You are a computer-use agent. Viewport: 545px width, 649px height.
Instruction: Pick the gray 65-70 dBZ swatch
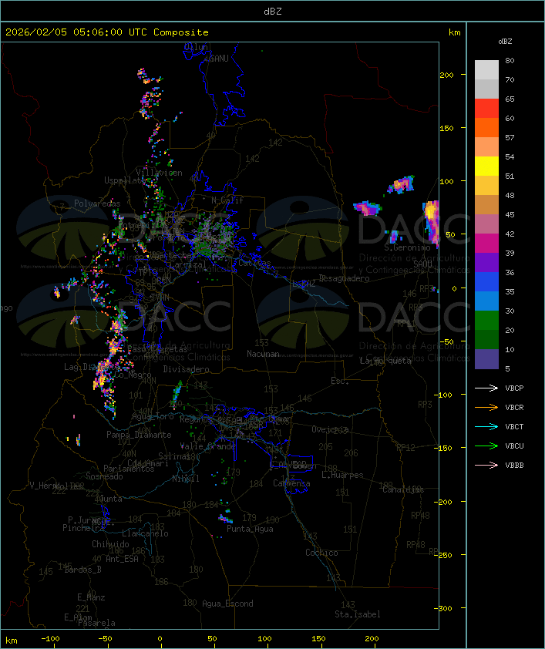(x=486, y=89)
